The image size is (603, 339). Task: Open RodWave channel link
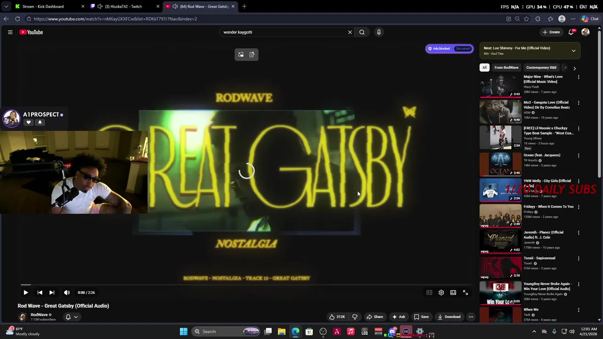pos(39,315)
